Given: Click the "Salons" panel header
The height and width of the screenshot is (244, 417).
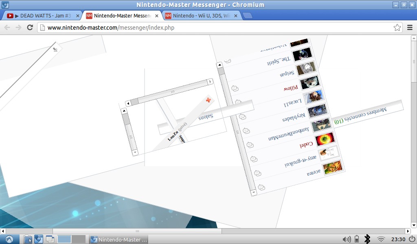Looking at the screenshot, I should [x=206, y=117].
